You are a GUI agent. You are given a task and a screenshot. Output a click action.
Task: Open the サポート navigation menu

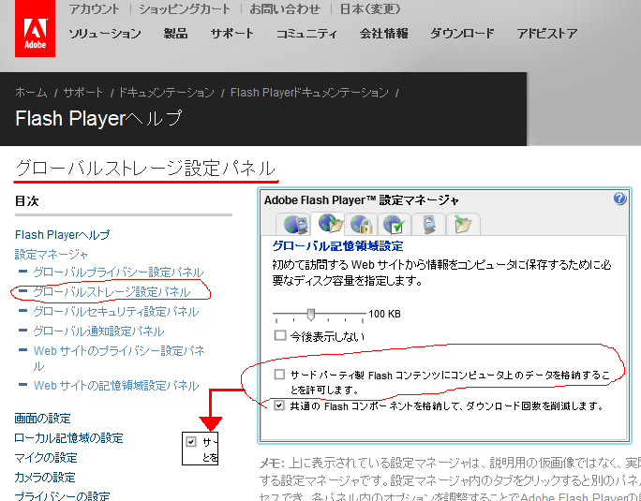pyautogui.click(x=231, y=34)
